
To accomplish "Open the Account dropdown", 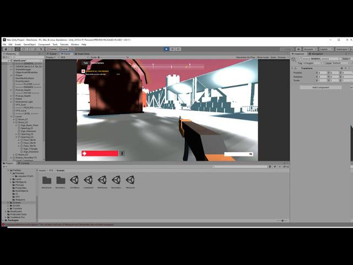I will click(310, 49).
